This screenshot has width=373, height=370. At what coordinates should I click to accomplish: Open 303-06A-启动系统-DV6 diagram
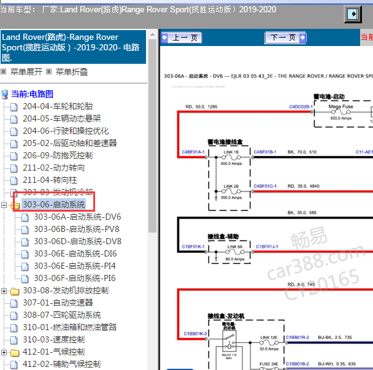(x=77, y=217)
